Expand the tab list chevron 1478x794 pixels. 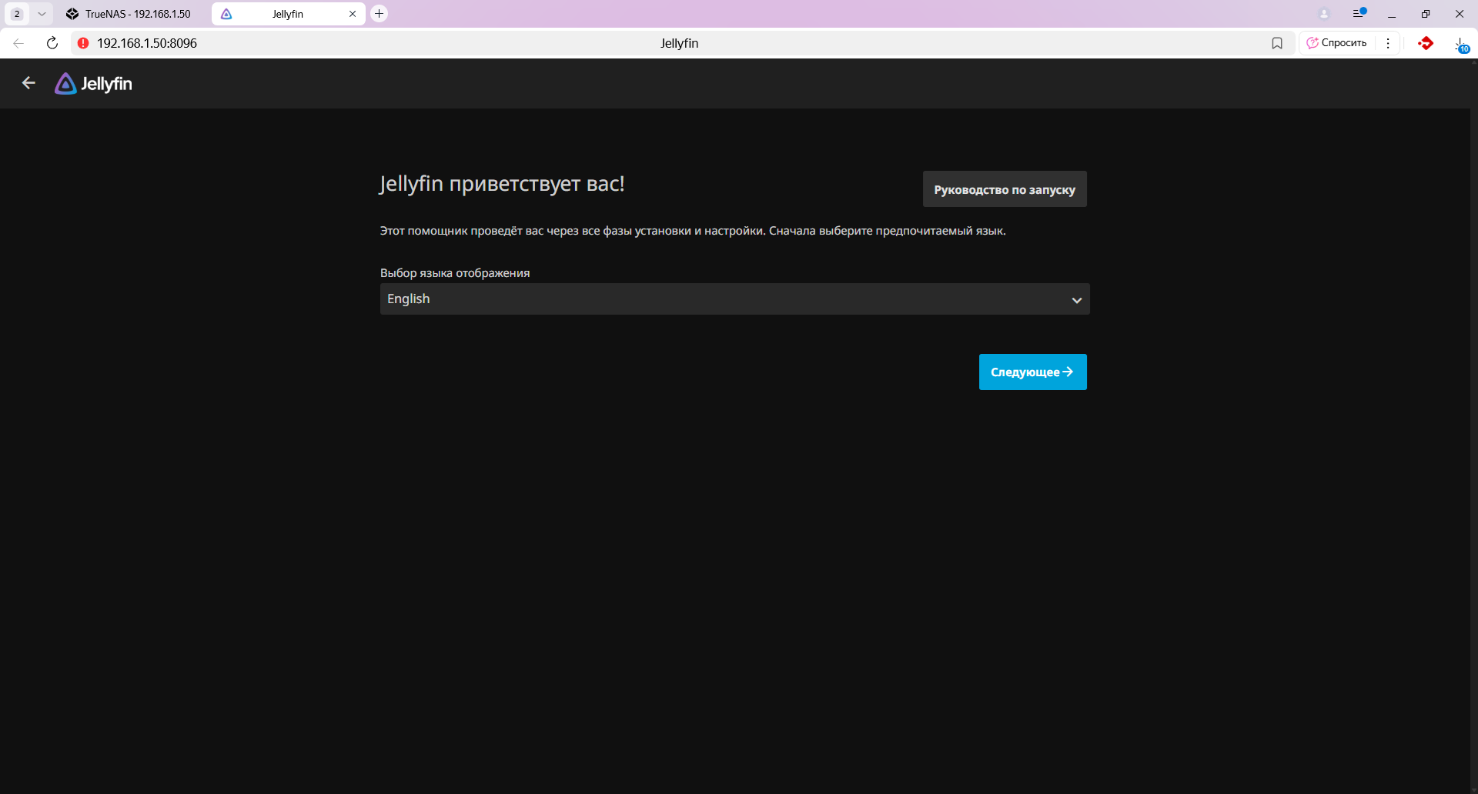pyautogui.click(x=42, y=14)
